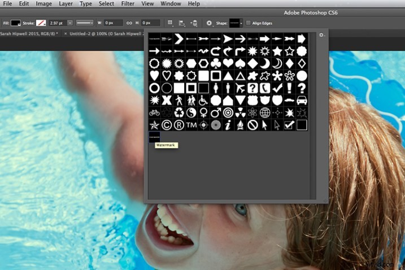Viewport: 405px width, 270px height.
Task: Open the Help menu
Action: point(194,3)
